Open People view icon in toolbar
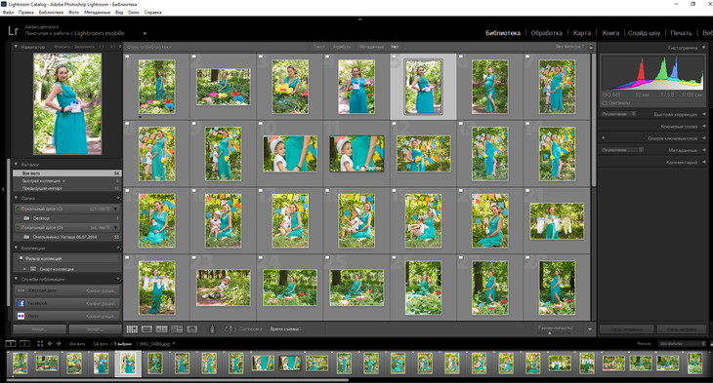Screen dimensions: 713x383 point(191,329)
